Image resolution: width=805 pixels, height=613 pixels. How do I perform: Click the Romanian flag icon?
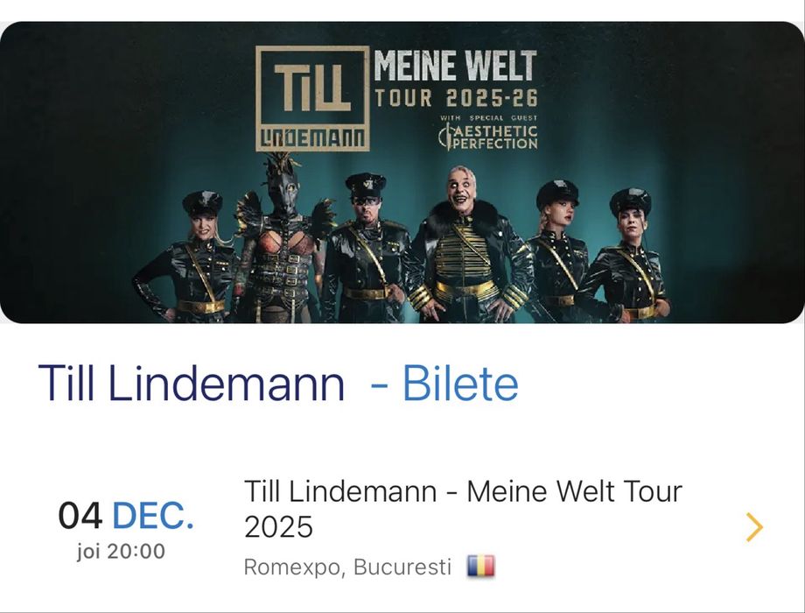tap(480, 567)
